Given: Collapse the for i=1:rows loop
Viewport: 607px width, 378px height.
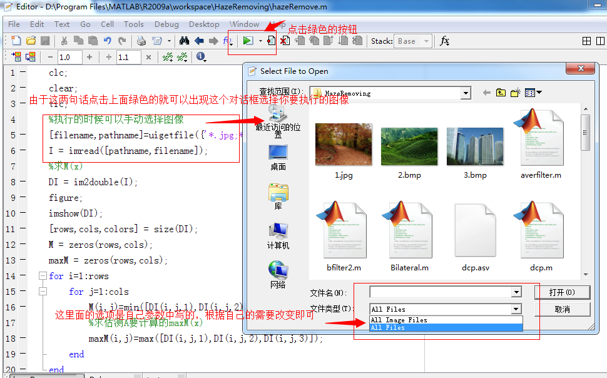Looking at the screenshot, I should [x=43, y=276].
